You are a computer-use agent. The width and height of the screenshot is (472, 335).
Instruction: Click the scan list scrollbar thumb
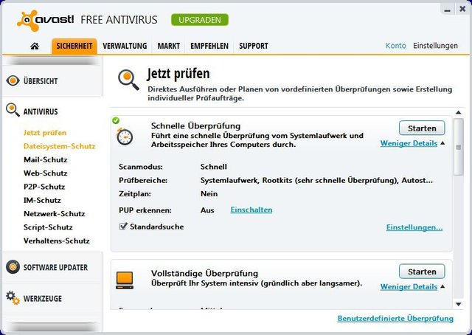(x=459, y=147)
